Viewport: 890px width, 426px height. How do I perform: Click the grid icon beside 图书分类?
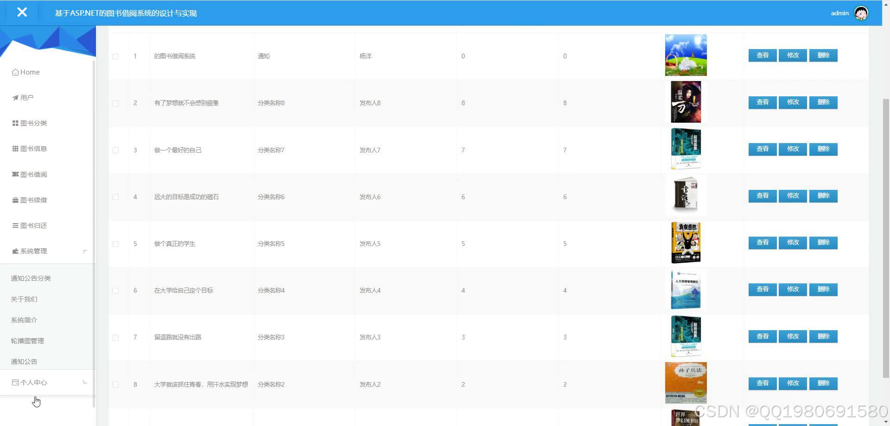click(15, 123)
